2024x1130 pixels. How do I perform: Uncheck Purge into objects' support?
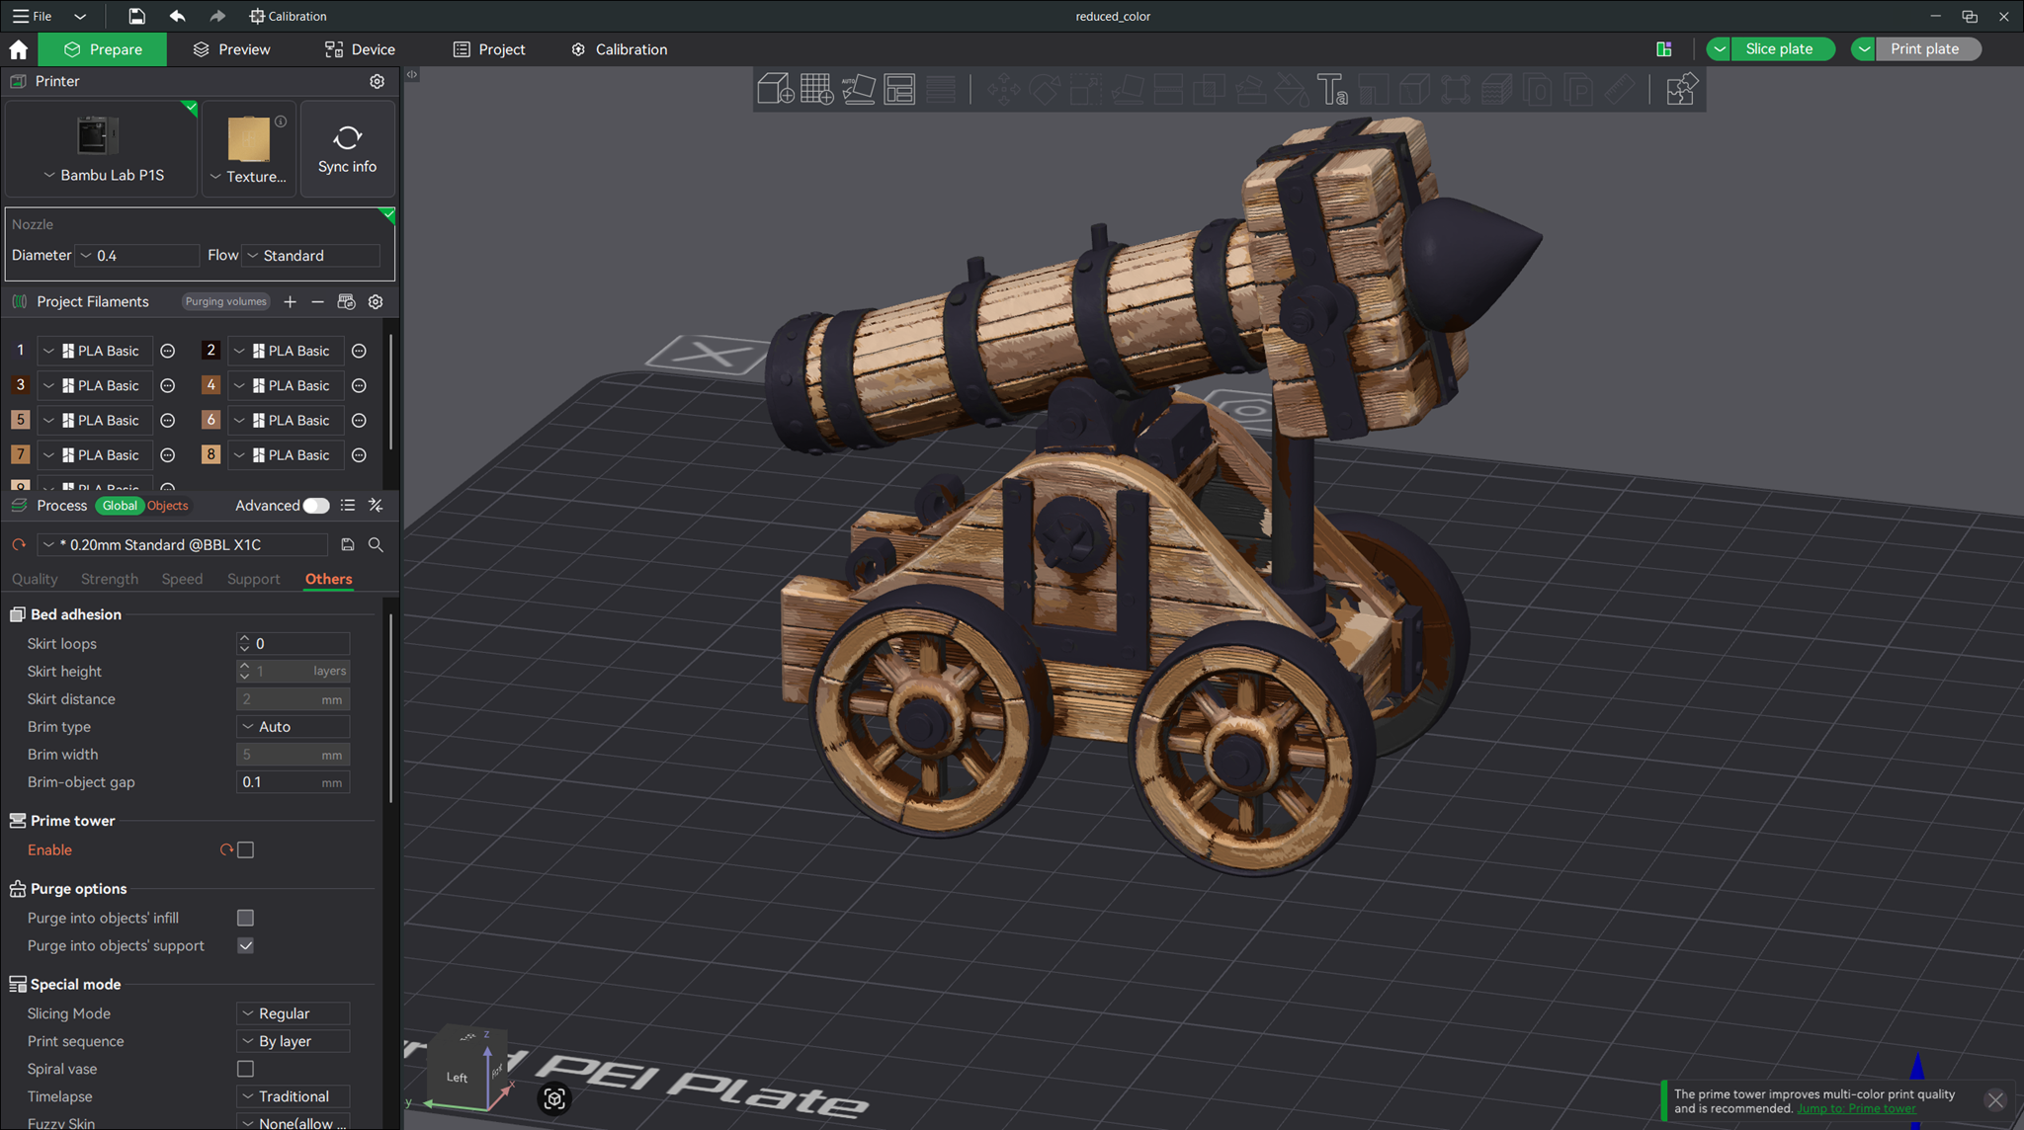246,946
